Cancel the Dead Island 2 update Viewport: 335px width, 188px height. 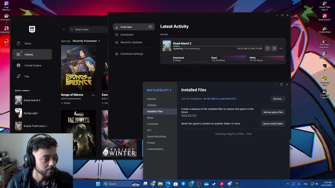coord(274,48)
